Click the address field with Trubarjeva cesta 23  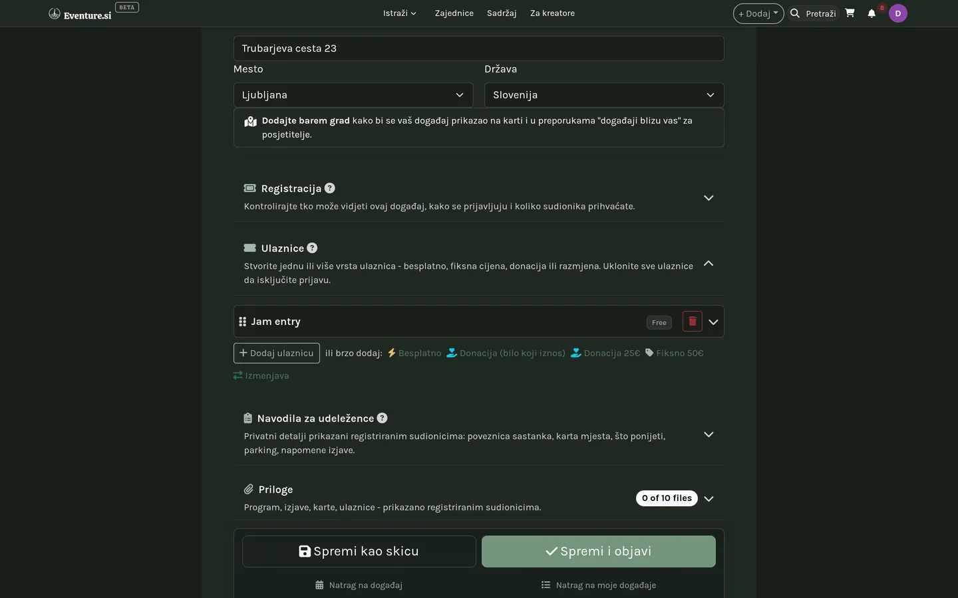(479, 49)
